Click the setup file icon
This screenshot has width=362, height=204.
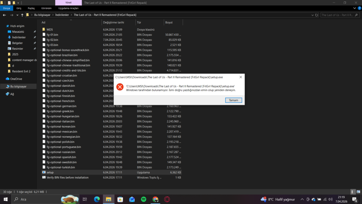[x=44, y=172]
